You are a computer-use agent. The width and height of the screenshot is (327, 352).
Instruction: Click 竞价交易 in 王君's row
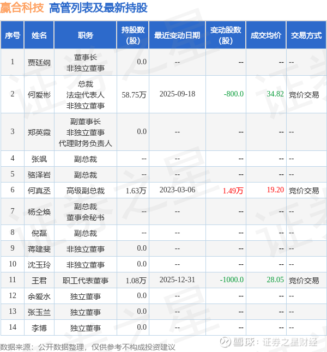[x=304, y=280]
